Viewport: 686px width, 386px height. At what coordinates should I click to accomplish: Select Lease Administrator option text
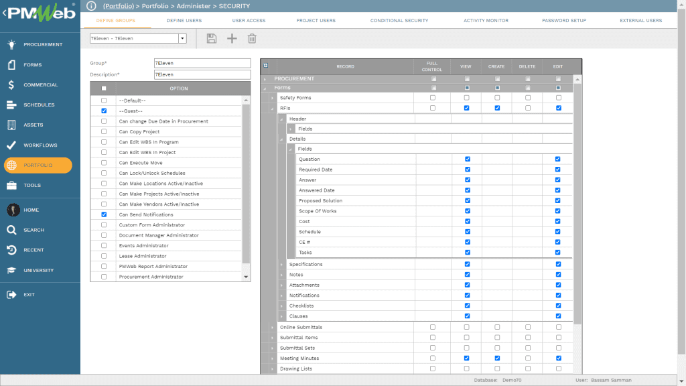coord(143,256)
